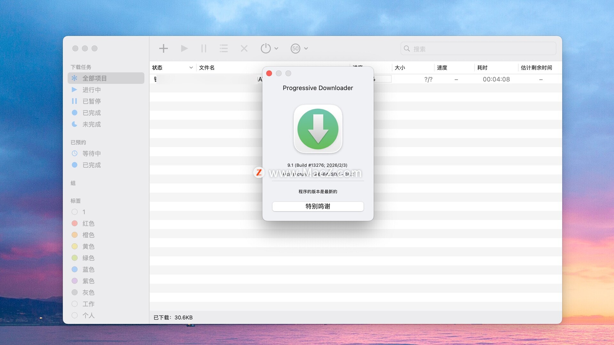This screenshot has width=614, height=345.
Task: Sort by the 耗时 column header
Action: click(482, 68)
